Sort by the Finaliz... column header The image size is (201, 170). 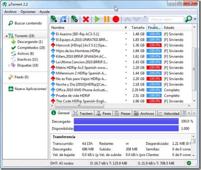tap(154, 28)
